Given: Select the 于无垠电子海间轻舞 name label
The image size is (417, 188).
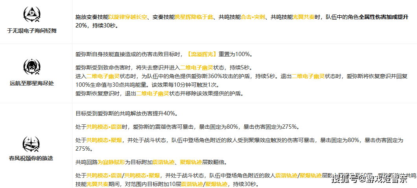Looking at the screenshot, I should (32, 31).
